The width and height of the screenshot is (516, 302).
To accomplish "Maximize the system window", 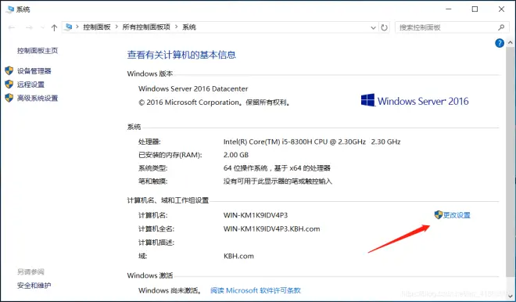I will [x=475, y=9].
